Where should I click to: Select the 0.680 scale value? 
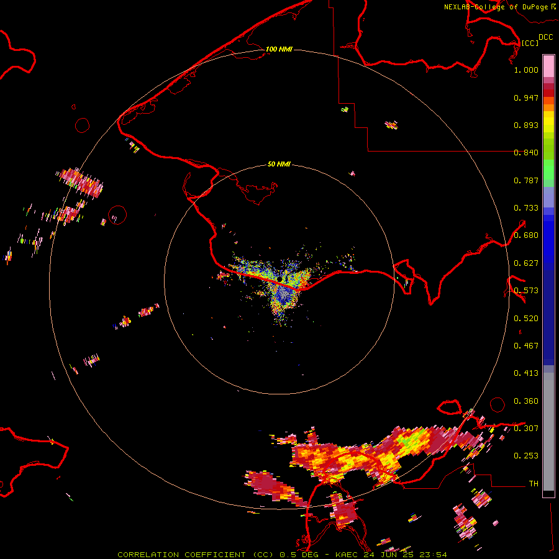pyautogui.click(x=526, y=235)
